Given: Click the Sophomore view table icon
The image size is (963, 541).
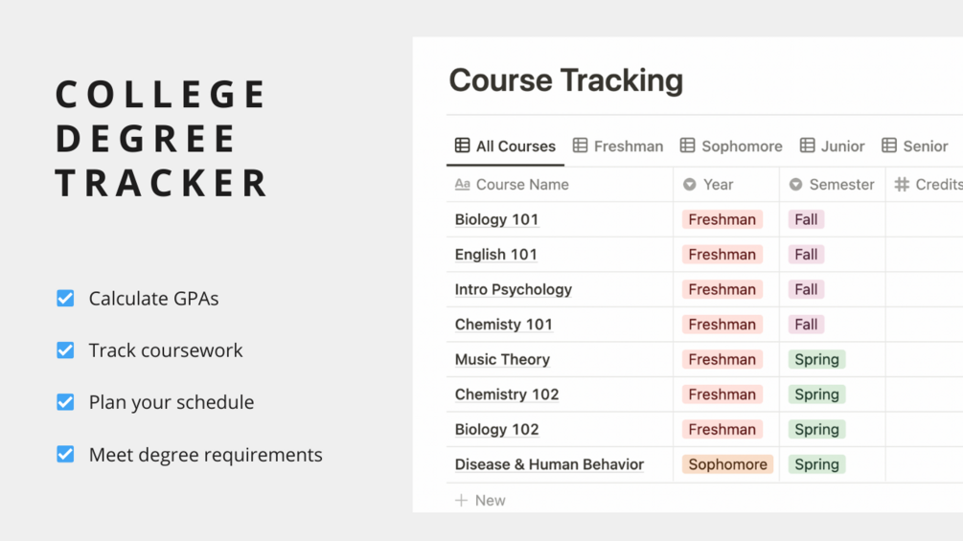Looking at the screenshot, I should coord(688,146).
